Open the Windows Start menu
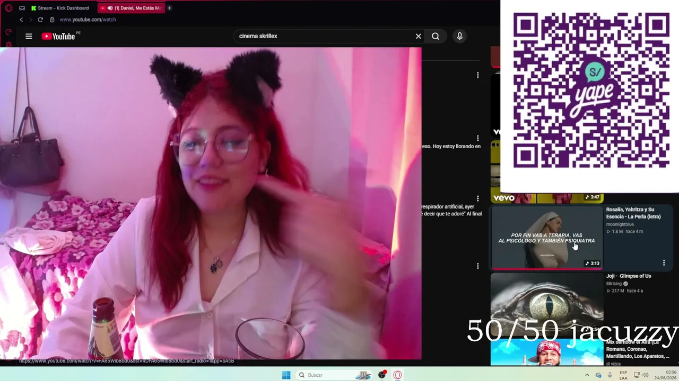 (286, 375)
